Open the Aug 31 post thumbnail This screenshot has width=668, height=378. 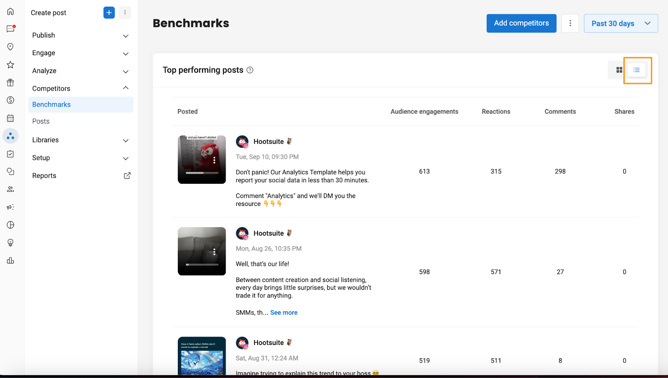pos(202,356)
